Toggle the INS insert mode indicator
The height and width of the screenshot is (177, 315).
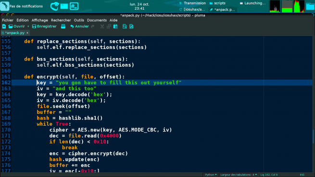click(x=302, y=175)
